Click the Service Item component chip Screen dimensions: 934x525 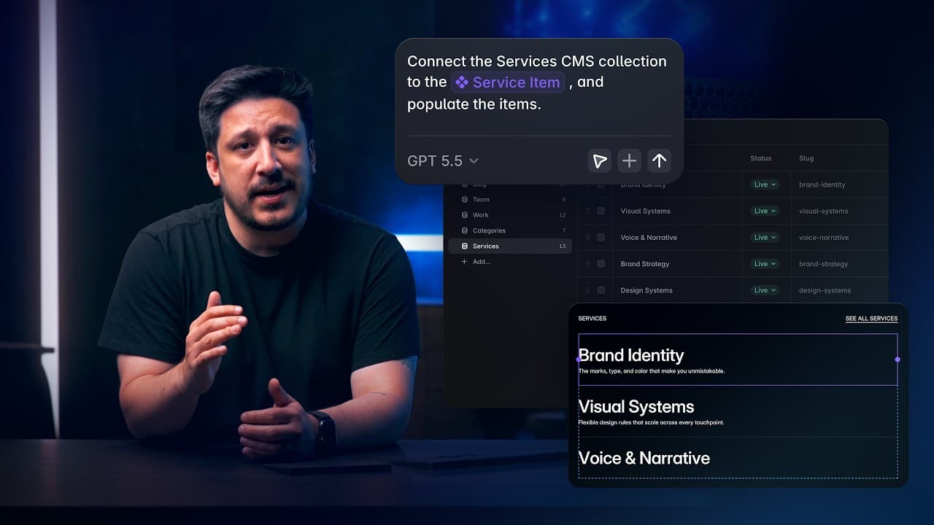click(508, 82)
